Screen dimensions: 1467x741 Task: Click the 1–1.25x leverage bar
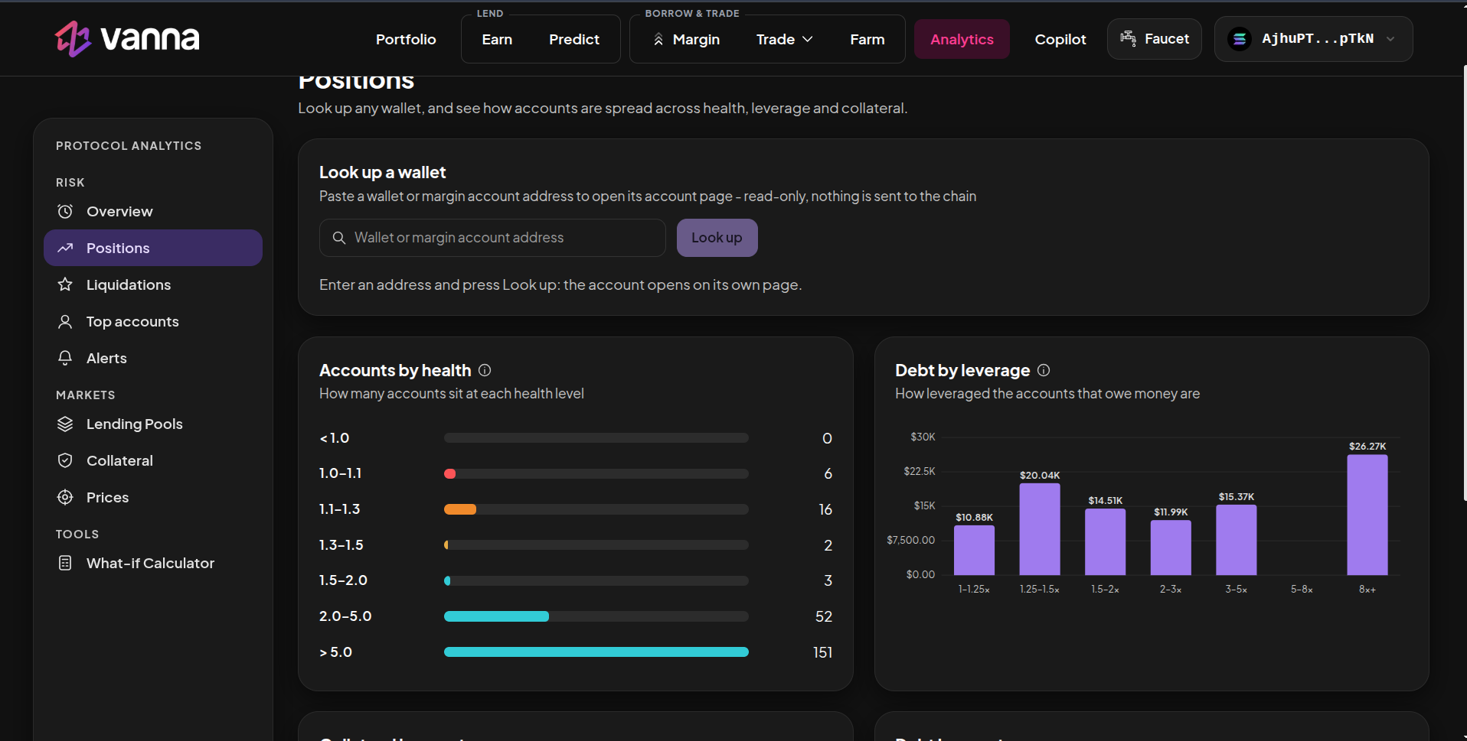[974, 550]
